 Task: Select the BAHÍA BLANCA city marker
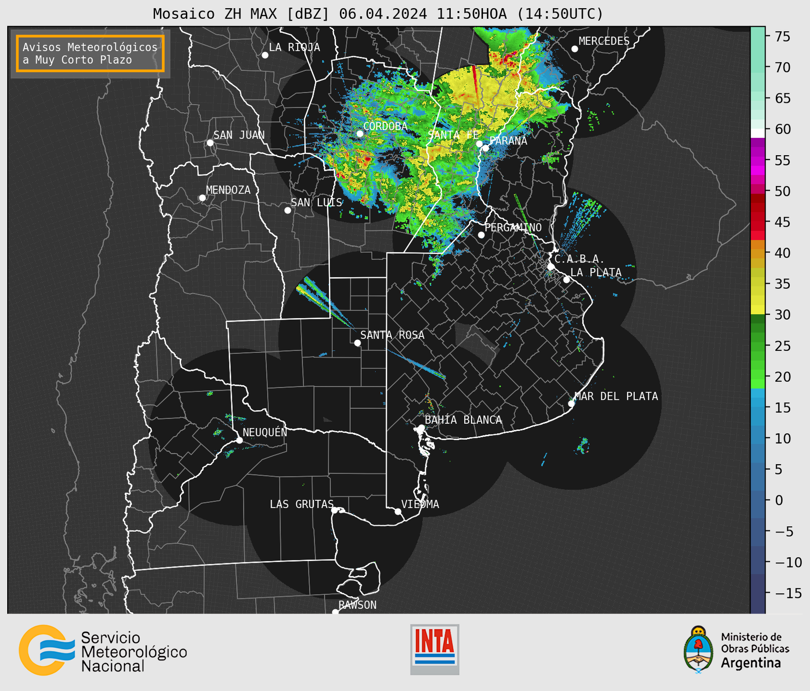point(421,428)
